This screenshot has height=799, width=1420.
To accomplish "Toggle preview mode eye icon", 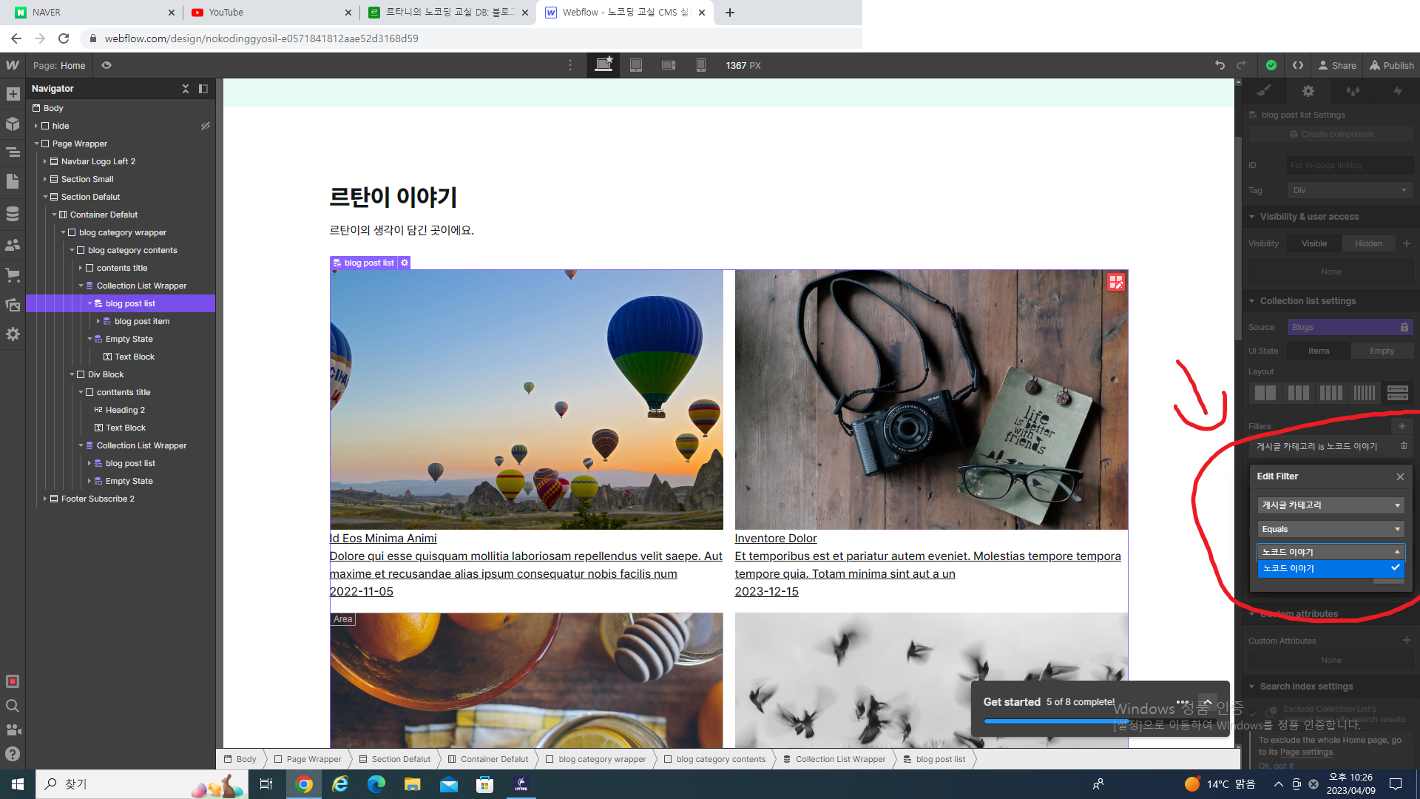I will click(x=106, y=65).
